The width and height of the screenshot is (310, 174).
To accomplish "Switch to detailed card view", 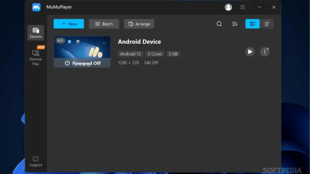I will tap(252, 24).
